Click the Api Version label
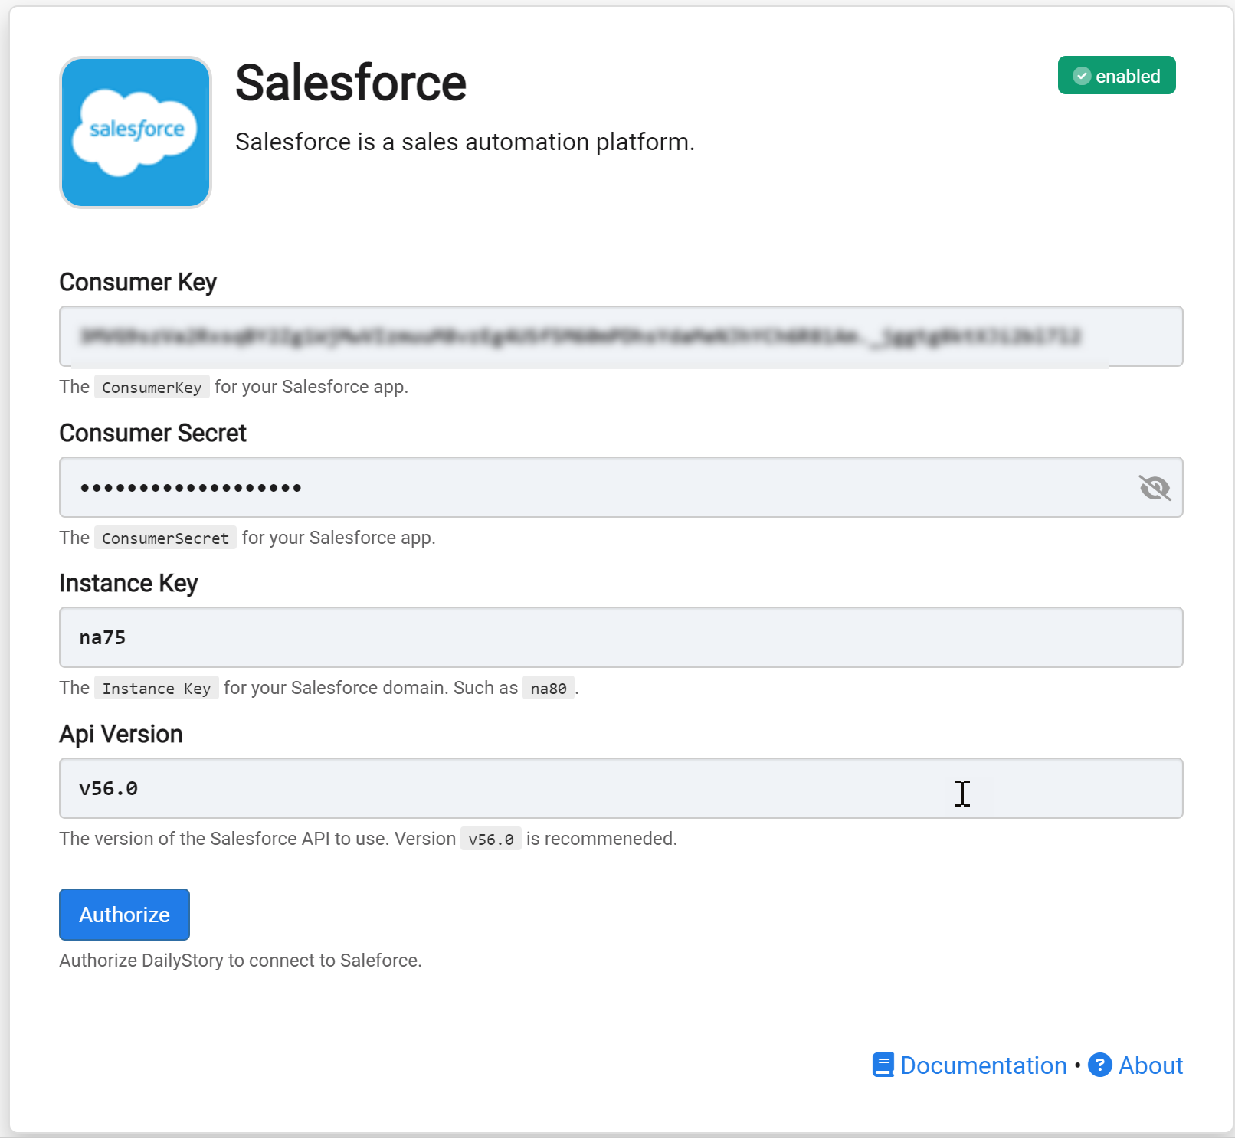 [x=121, y=735]
